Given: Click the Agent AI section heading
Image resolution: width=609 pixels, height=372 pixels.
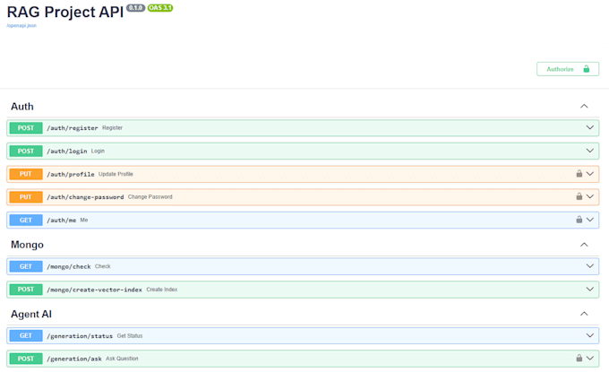Looking at the screenshot, I should (x=31, y=314).
